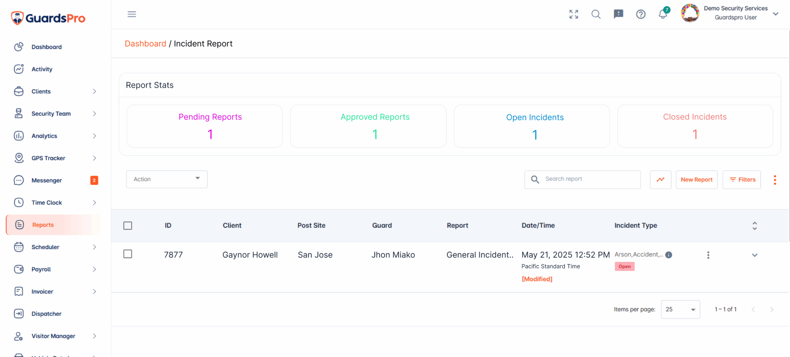Image resolution: width=790 pixels, height=357 pixels.
Task: Expand the Time Clock submenu chevron
Action: [x=95, y=203]
